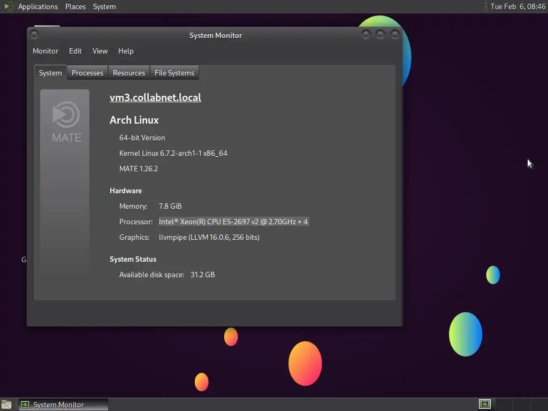Click the System Monitor title bar text
The image size is (548, 411).
coord(216,36)
